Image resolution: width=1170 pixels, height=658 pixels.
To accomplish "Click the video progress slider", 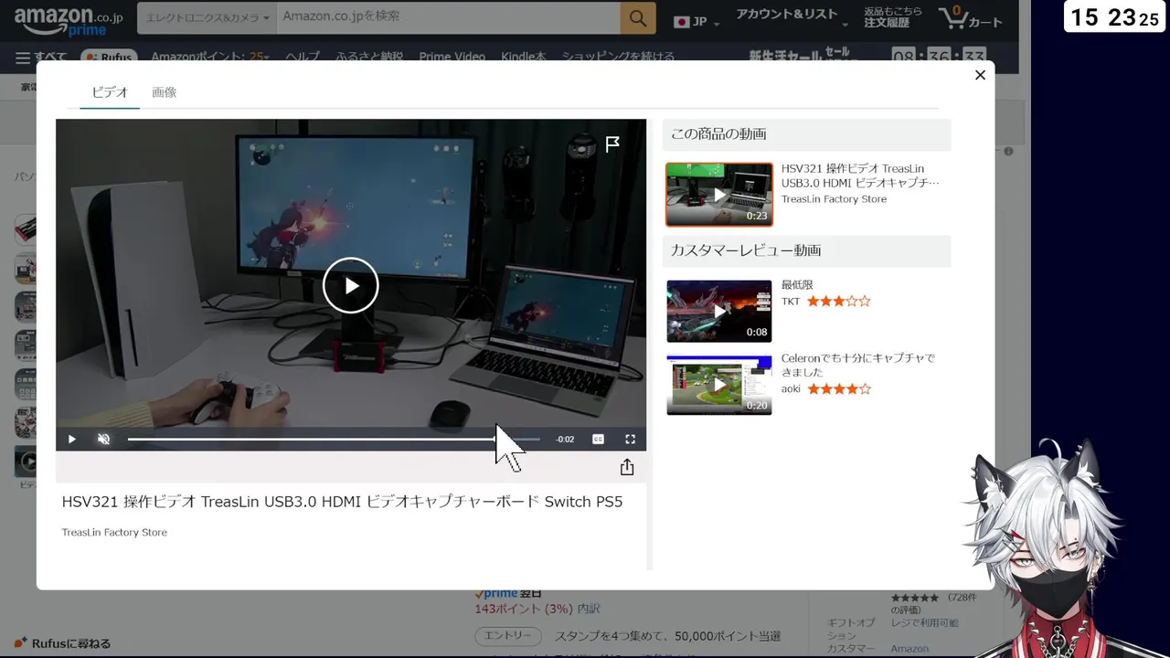I will (x=334, y=440).
